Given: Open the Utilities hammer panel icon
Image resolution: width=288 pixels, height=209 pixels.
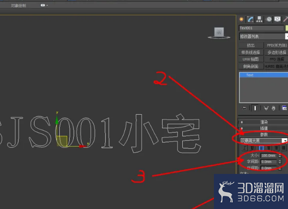Looking at the screenshot, I should coord(286,19).
